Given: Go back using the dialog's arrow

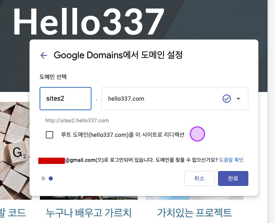Looking at the screenshot, I should pyautogui.click(x=44, y=55).
